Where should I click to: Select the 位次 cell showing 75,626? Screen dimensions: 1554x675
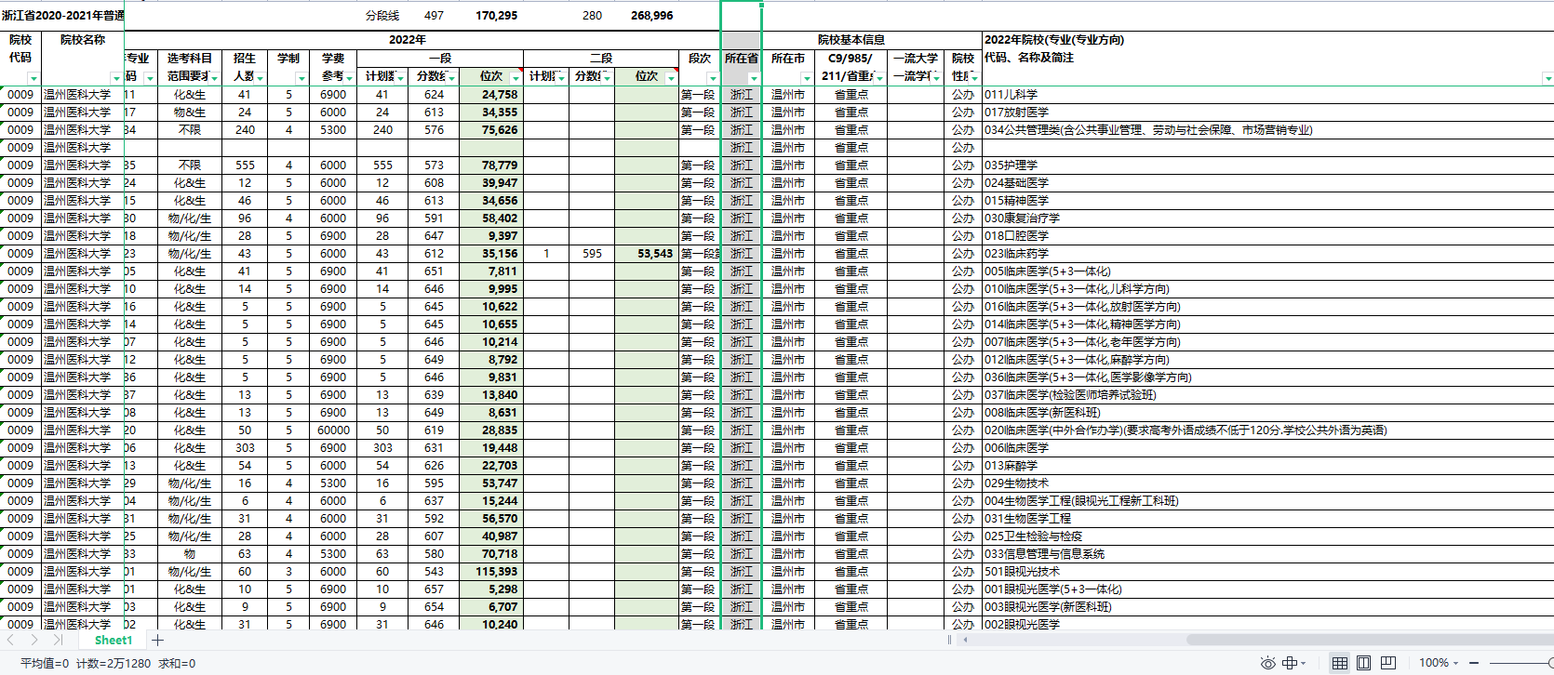[491, 130]
